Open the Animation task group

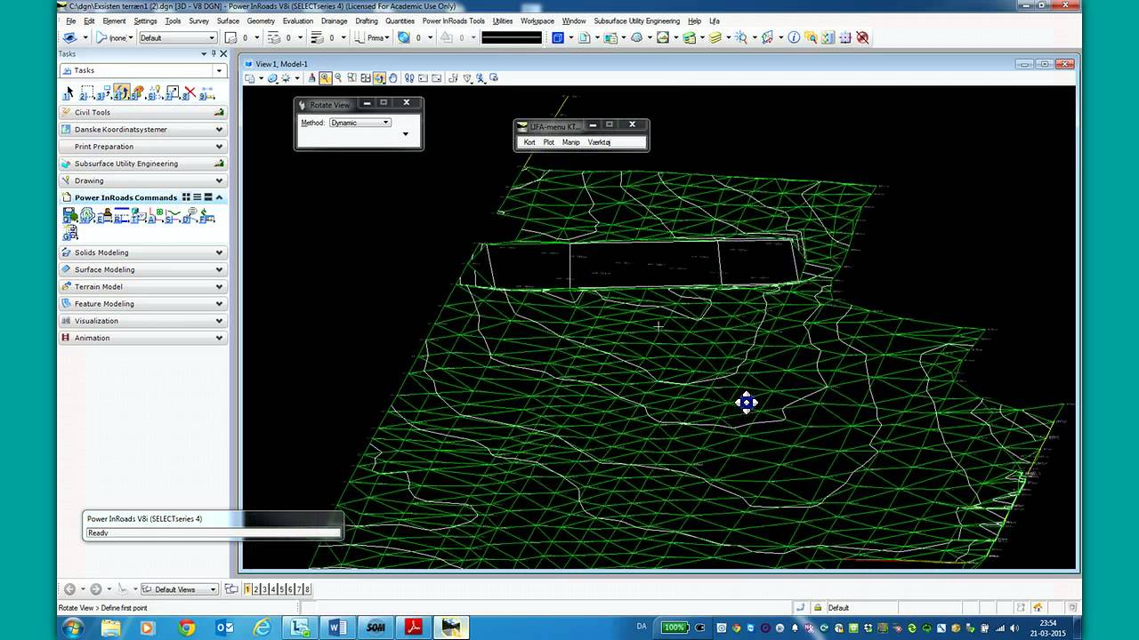coord(142,338)
